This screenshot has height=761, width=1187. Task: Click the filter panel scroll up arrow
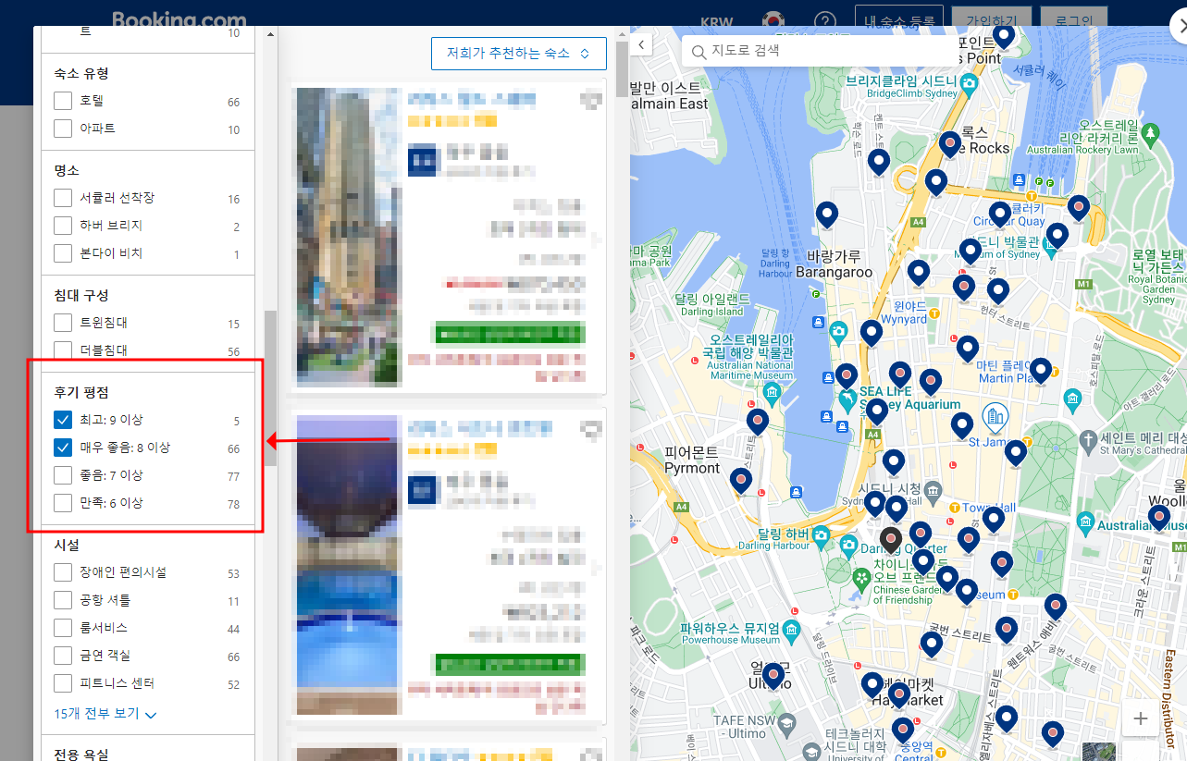pos(270,34)
